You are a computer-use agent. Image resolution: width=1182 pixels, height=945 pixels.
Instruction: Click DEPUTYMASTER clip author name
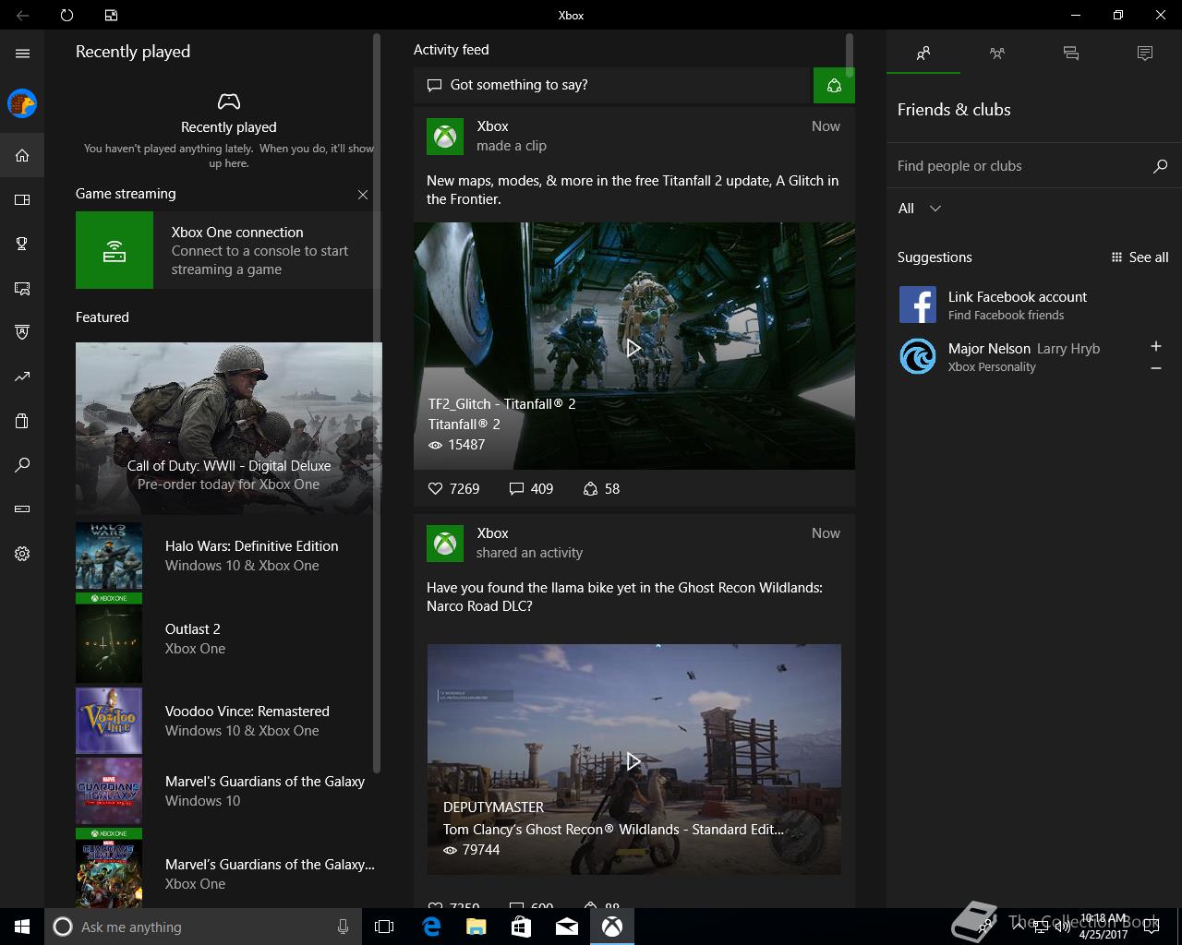tap(493, 807)
